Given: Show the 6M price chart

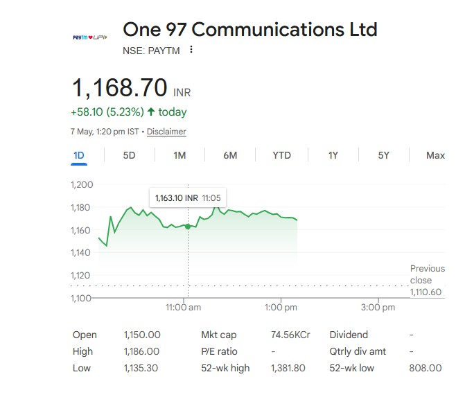Looking at the screenshot, I should click(x=230, y=155).
